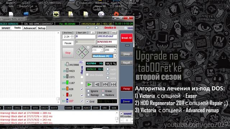Open WebMoney Keeper desktop shortcut
Screen dimensions: 230x129
(101, 5)
